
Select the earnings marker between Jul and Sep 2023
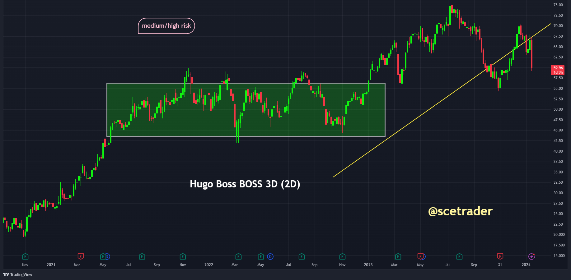(x=459, y=256)
